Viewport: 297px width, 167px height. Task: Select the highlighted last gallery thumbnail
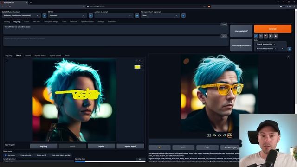coord(230,135)
